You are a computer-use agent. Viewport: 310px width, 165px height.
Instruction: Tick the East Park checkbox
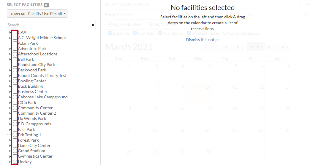tap(15, 129)
